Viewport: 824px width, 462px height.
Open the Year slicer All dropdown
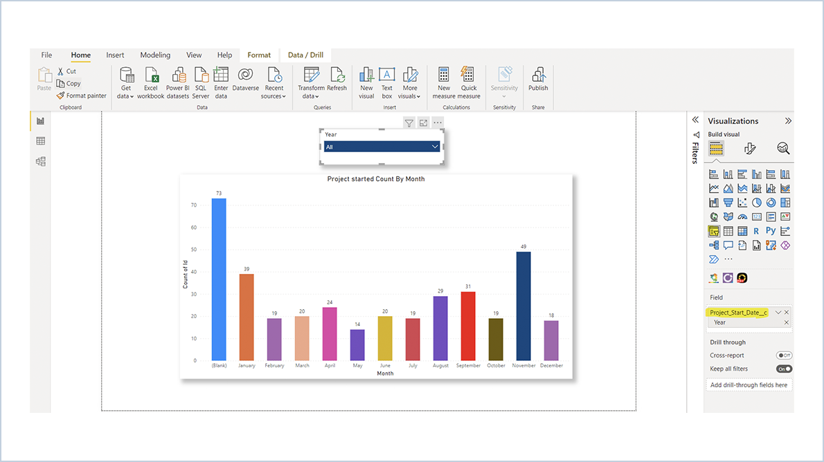[435, 147]
